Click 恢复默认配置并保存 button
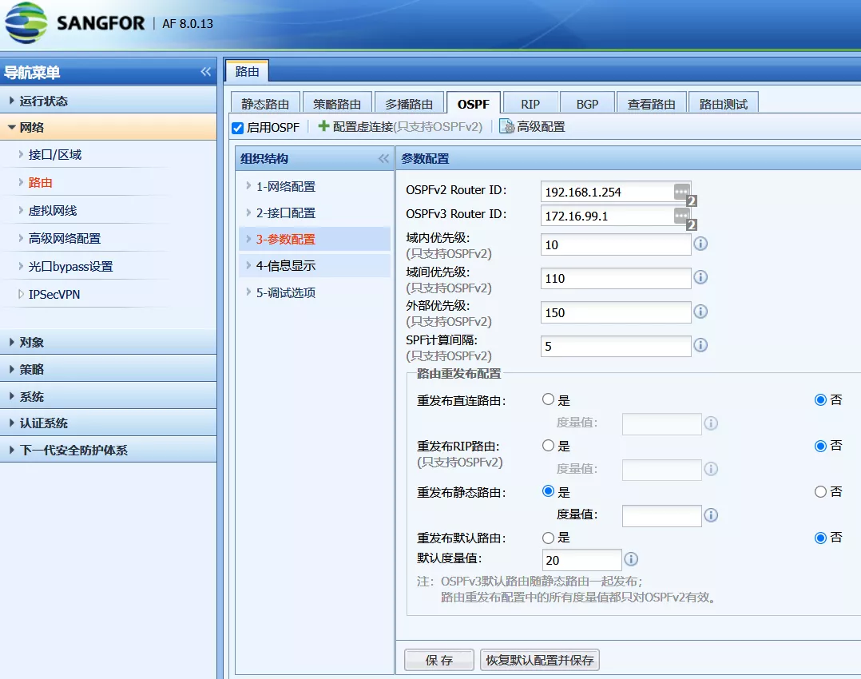861x679 pixels. pyautogui.click(x=539, y=661)
